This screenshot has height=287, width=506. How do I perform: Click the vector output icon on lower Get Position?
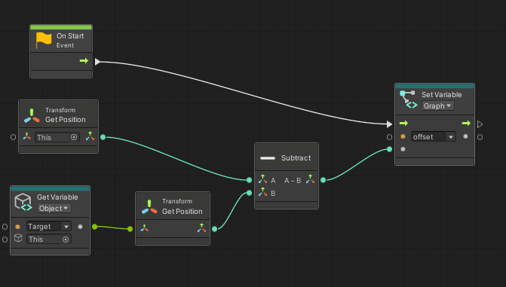tap(201, 227)
